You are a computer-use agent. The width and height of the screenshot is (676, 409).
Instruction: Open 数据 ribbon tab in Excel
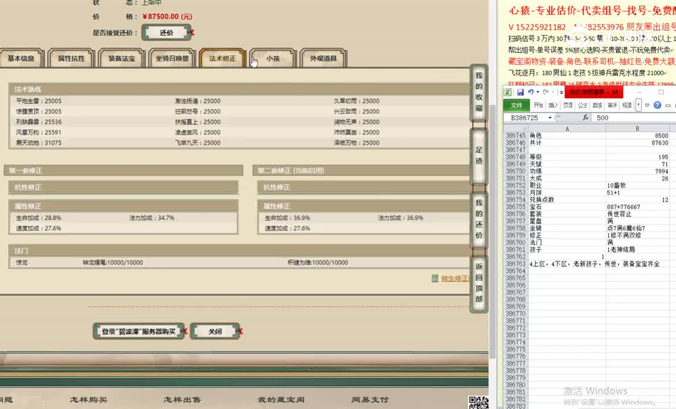[x=597, y=105]
